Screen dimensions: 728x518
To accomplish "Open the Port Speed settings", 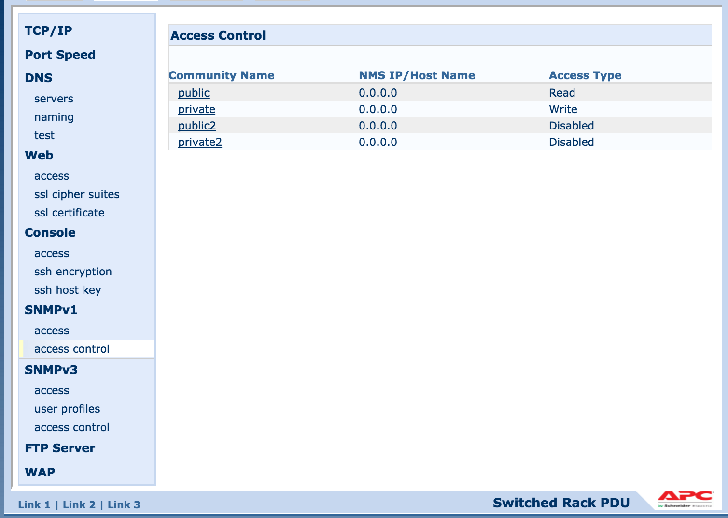I will [x=60, y=55].
